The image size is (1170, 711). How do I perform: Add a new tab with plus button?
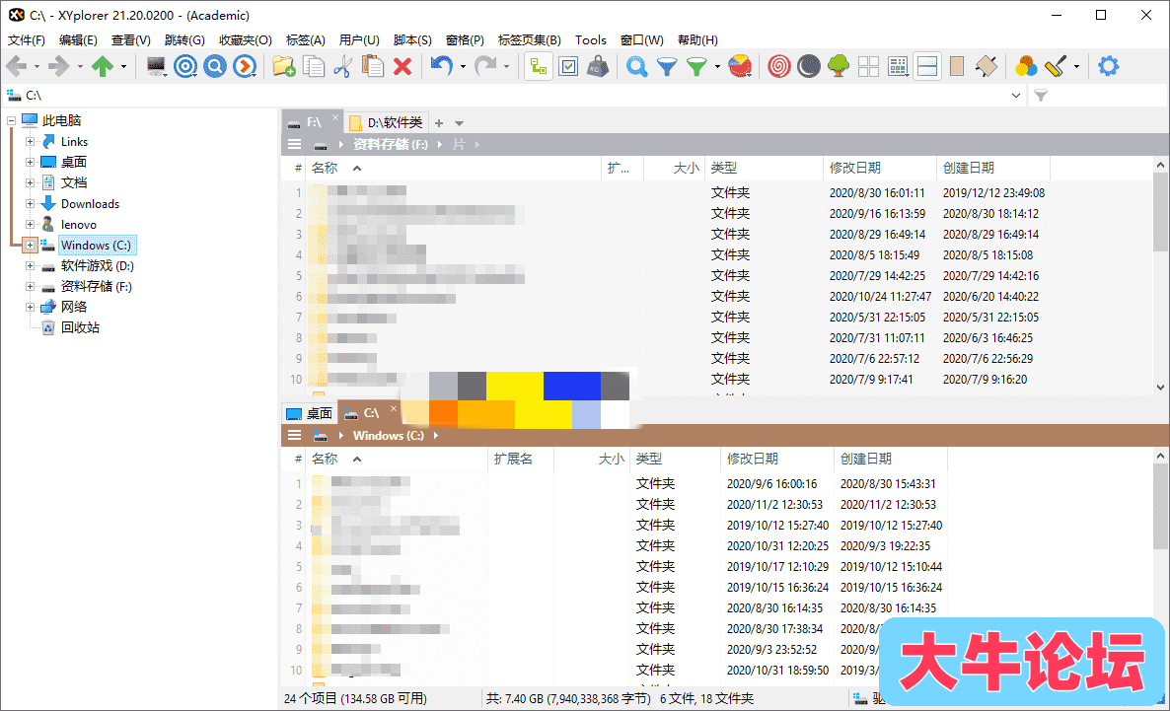click(439, 123)
